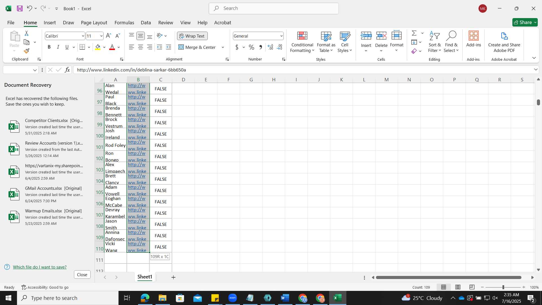Viewport: 542px width, 305px height.
Task: Open Find & Select dropdown
Action: click(x=451, y=42)
